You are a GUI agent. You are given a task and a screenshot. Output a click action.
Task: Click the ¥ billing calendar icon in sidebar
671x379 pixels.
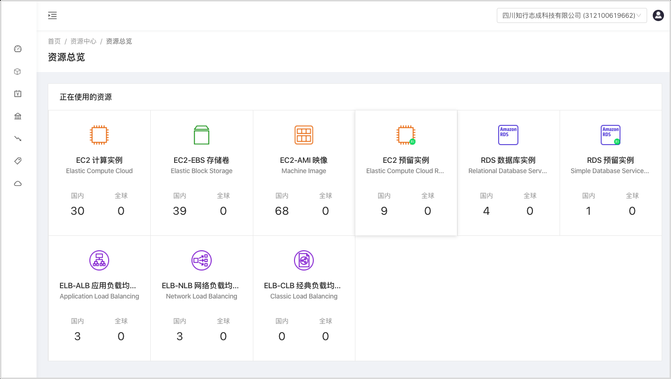click(x=17, y=94)
